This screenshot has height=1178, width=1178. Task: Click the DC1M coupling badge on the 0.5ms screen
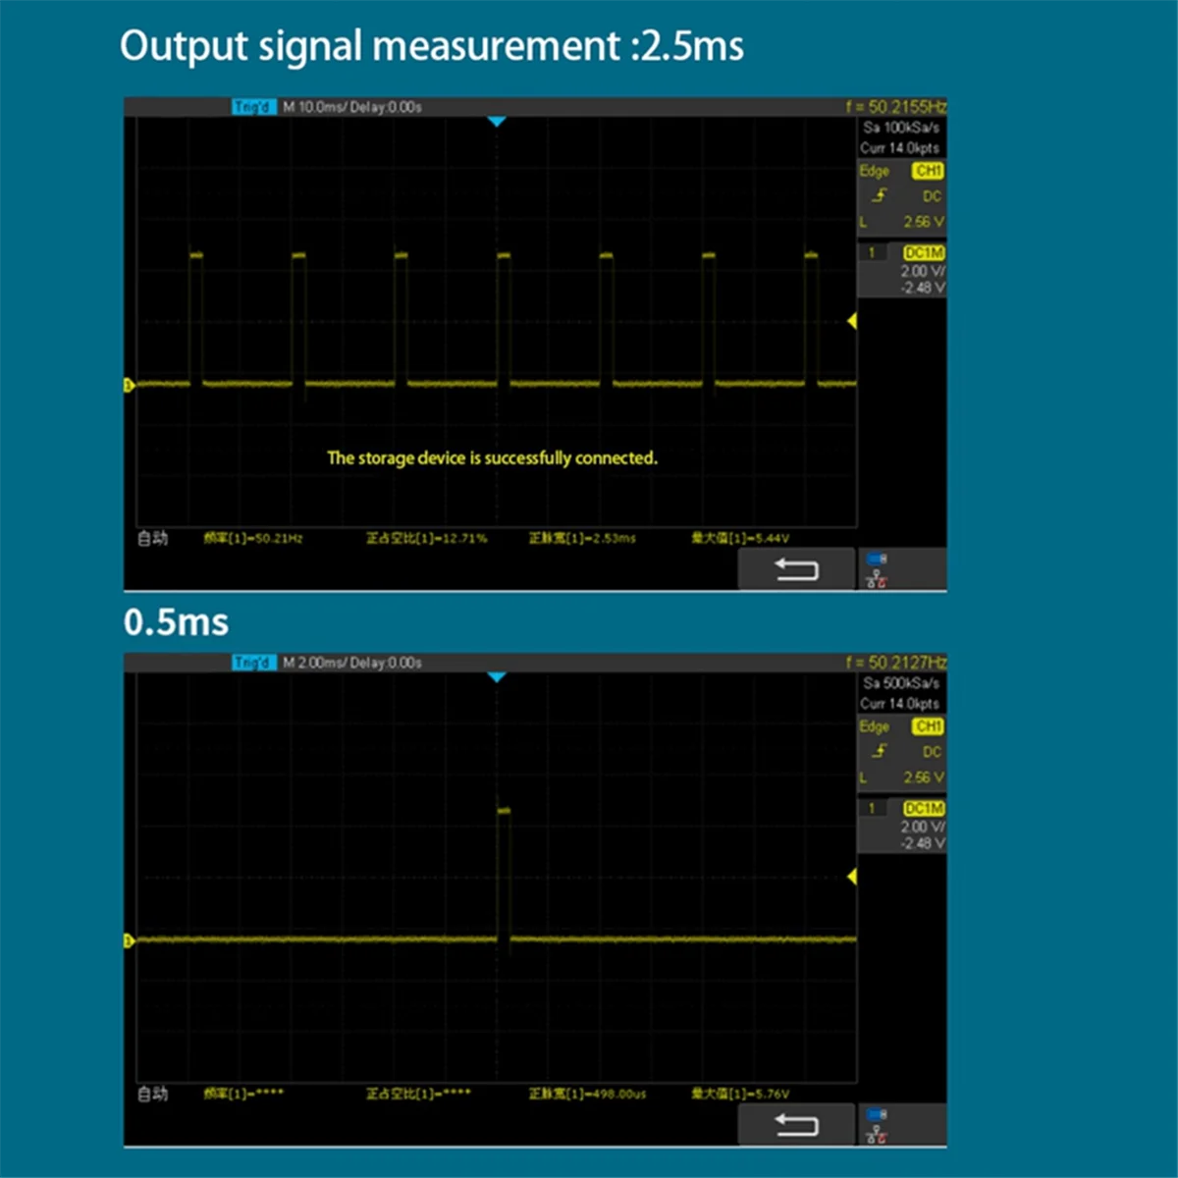tap(924, 809)
